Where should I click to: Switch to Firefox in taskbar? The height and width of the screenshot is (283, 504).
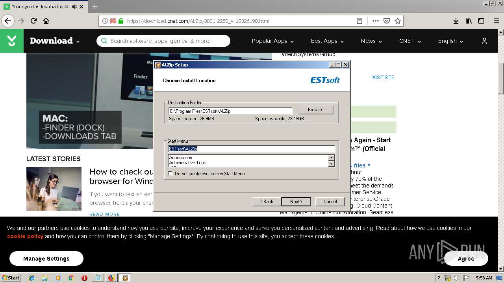111,278
